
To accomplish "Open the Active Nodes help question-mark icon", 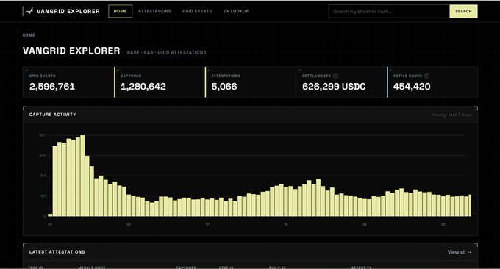I will tap(426, 76).
